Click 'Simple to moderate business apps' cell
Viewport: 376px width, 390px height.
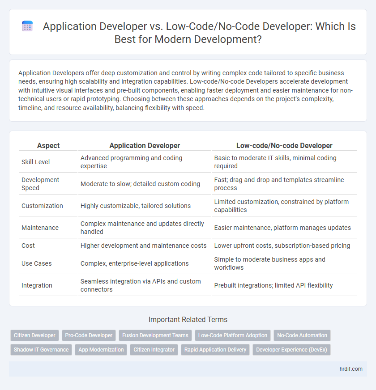pos(284,263)
